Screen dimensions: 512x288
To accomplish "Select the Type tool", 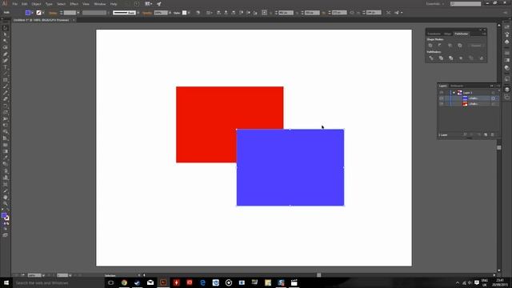I will pos(5,67).
